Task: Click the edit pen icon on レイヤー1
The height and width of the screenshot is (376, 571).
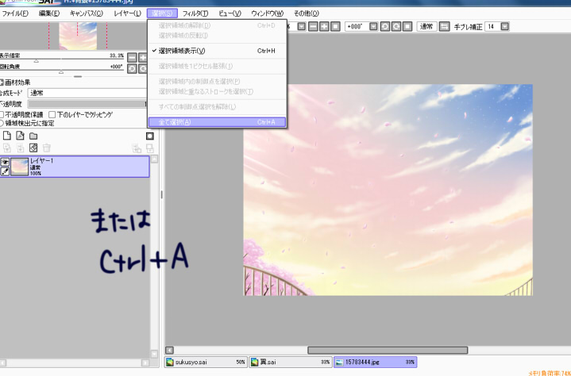Action: tap(5, 171)
